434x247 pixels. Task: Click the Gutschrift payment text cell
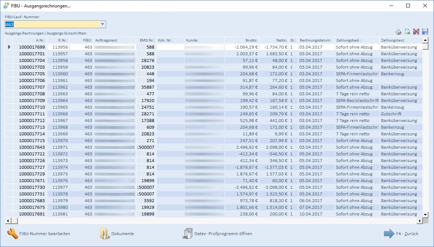pyautogui.click(x=401, y=114)
